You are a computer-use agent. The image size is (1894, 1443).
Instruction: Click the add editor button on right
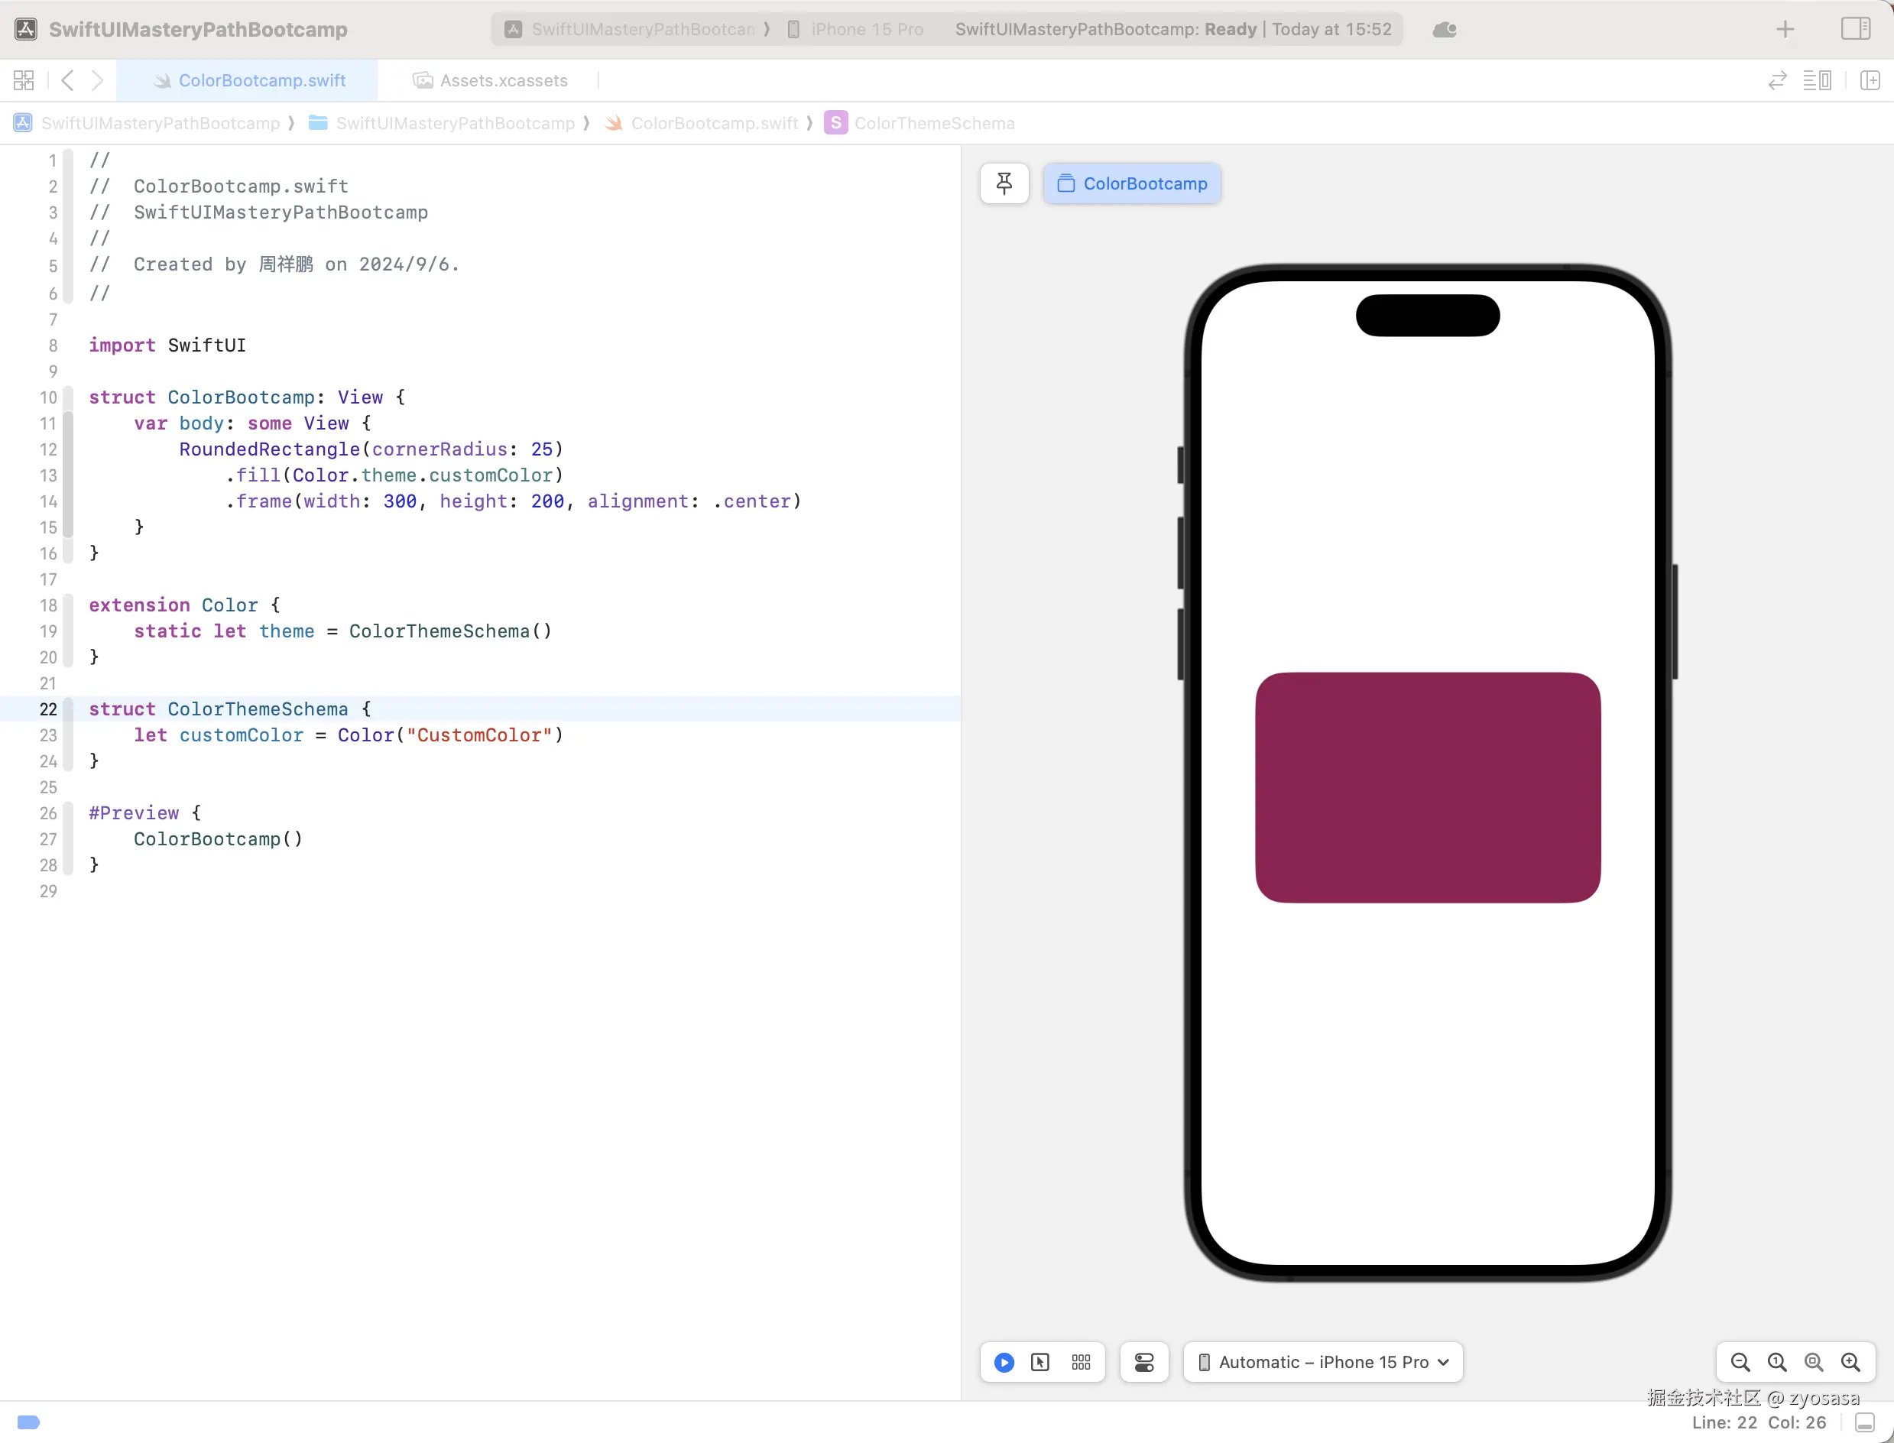point(1870,81)
